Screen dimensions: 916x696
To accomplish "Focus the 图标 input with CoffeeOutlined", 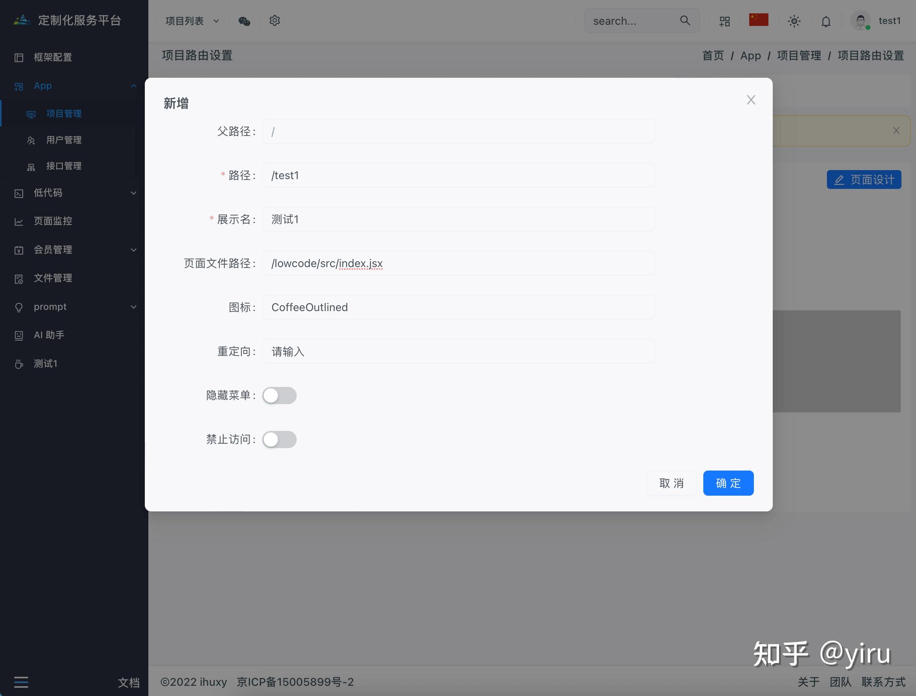I will point(458,307).
